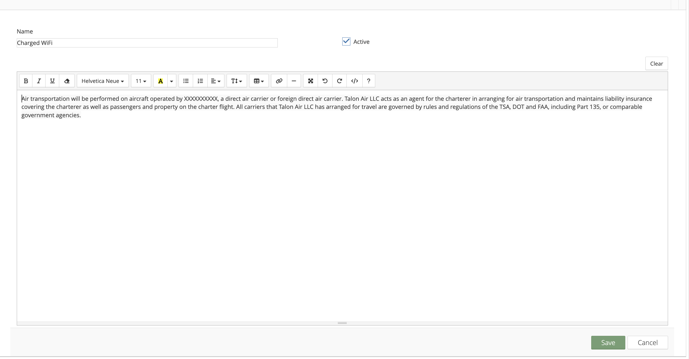Open the line height dropdown
Screen dimensions: 689x359
click(237, 81)
